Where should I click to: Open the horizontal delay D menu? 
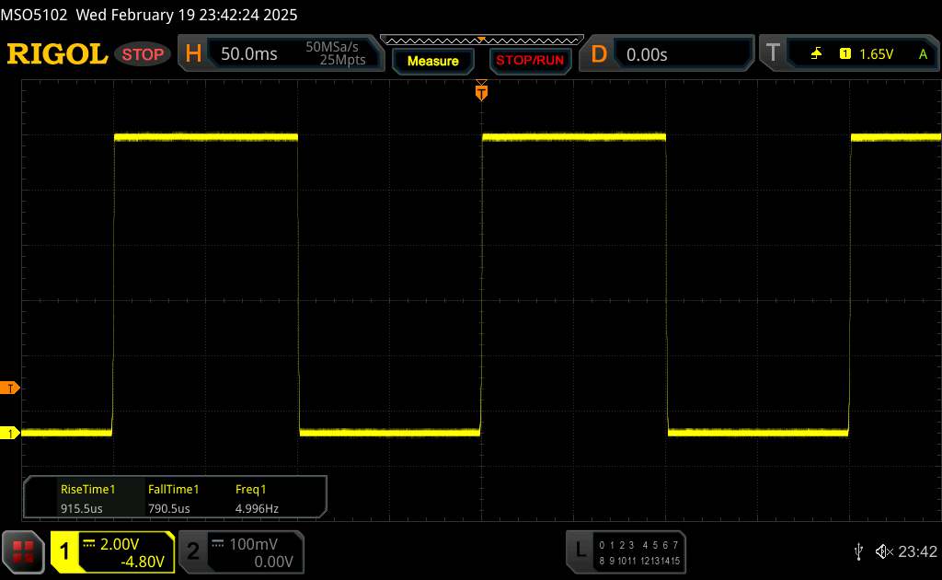(598, 54)
